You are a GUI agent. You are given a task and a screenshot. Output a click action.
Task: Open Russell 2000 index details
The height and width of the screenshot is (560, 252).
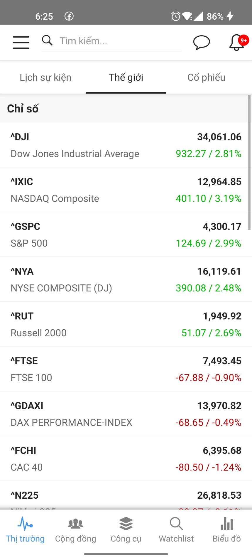click(x=126, y=324)
